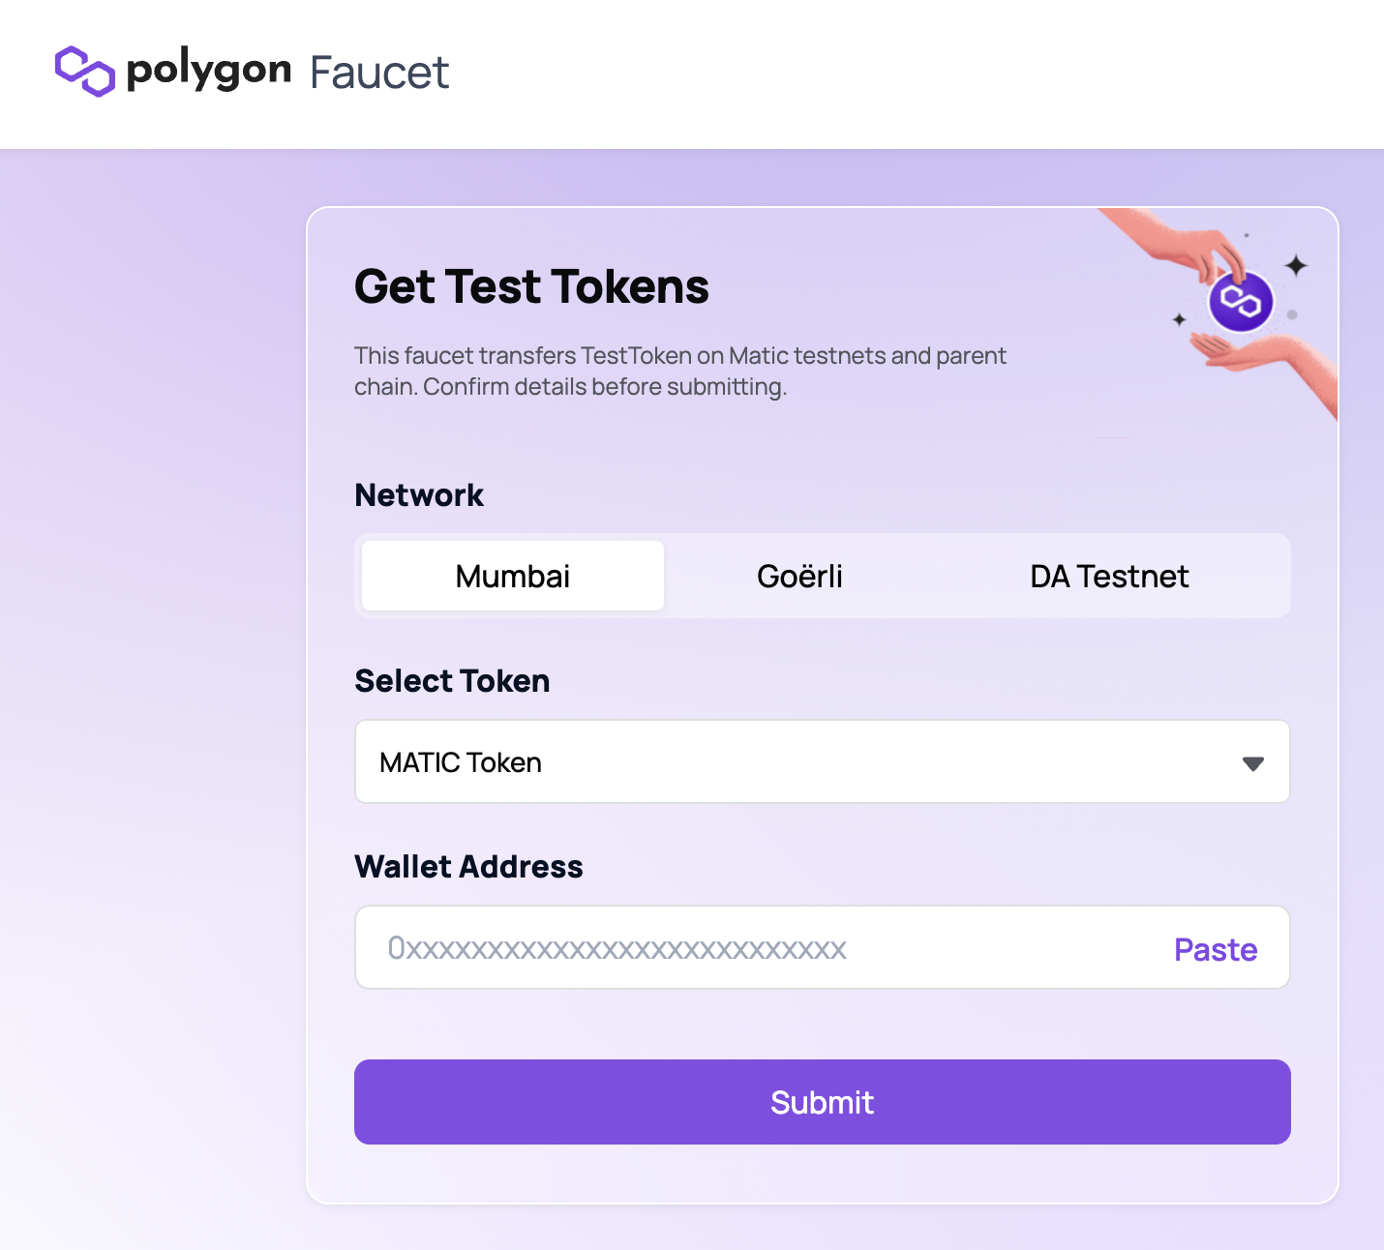Click the Network section label
The width and height of the screenshot is (1384, 1250).
click(x=419, y=495)
